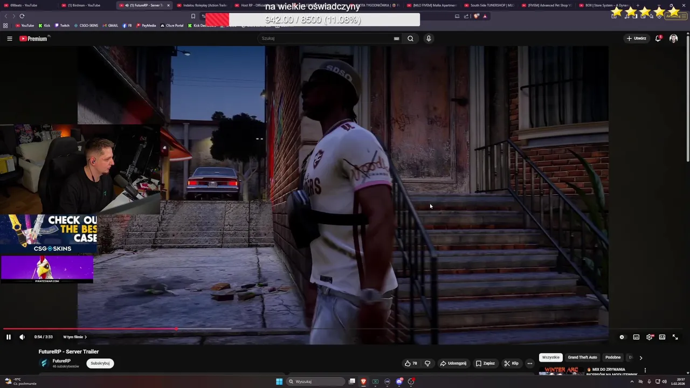This screenshot has height=388, width=690.
Task: Open video player settings gear
Action: pos(650,337)
